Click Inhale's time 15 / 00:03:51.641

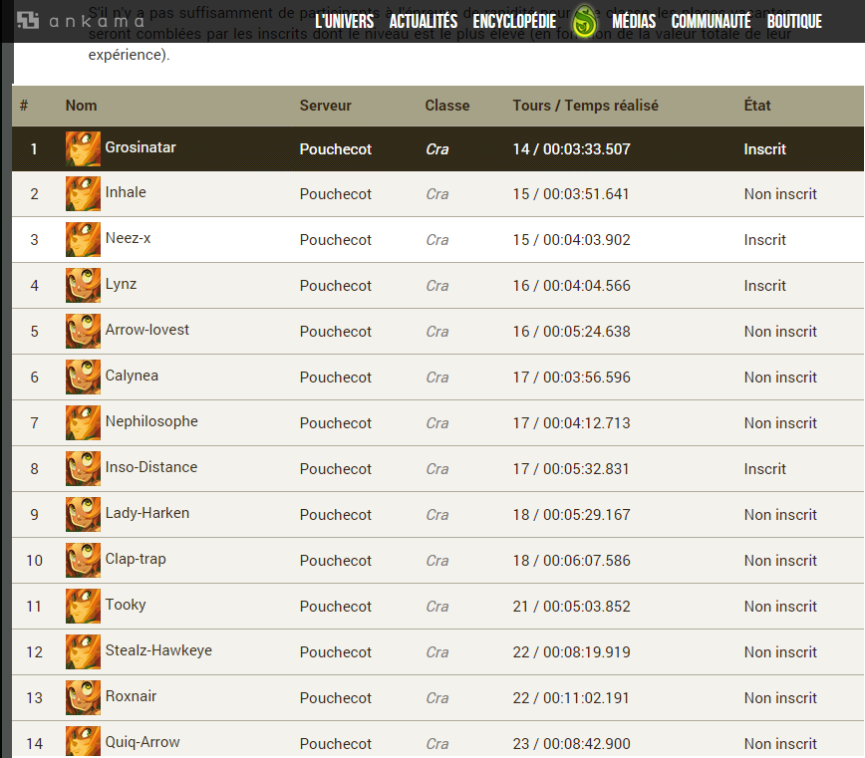click(x=571, y=194)
